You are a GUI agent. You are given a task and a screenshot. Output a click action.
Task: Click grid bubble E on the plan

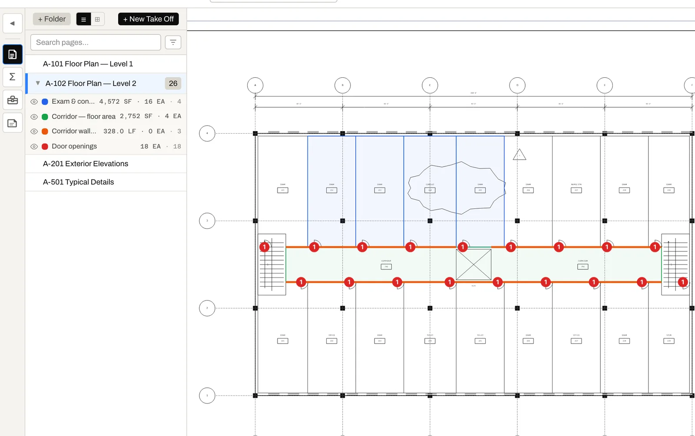604,85
